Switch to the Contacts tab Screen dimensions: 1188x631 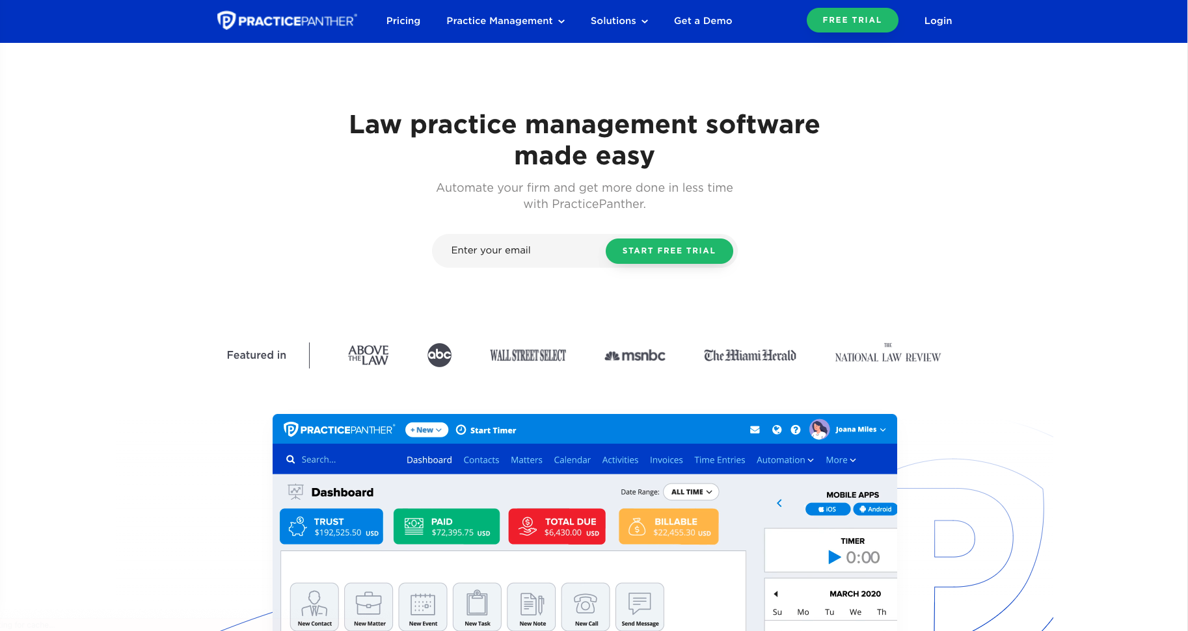481,460
